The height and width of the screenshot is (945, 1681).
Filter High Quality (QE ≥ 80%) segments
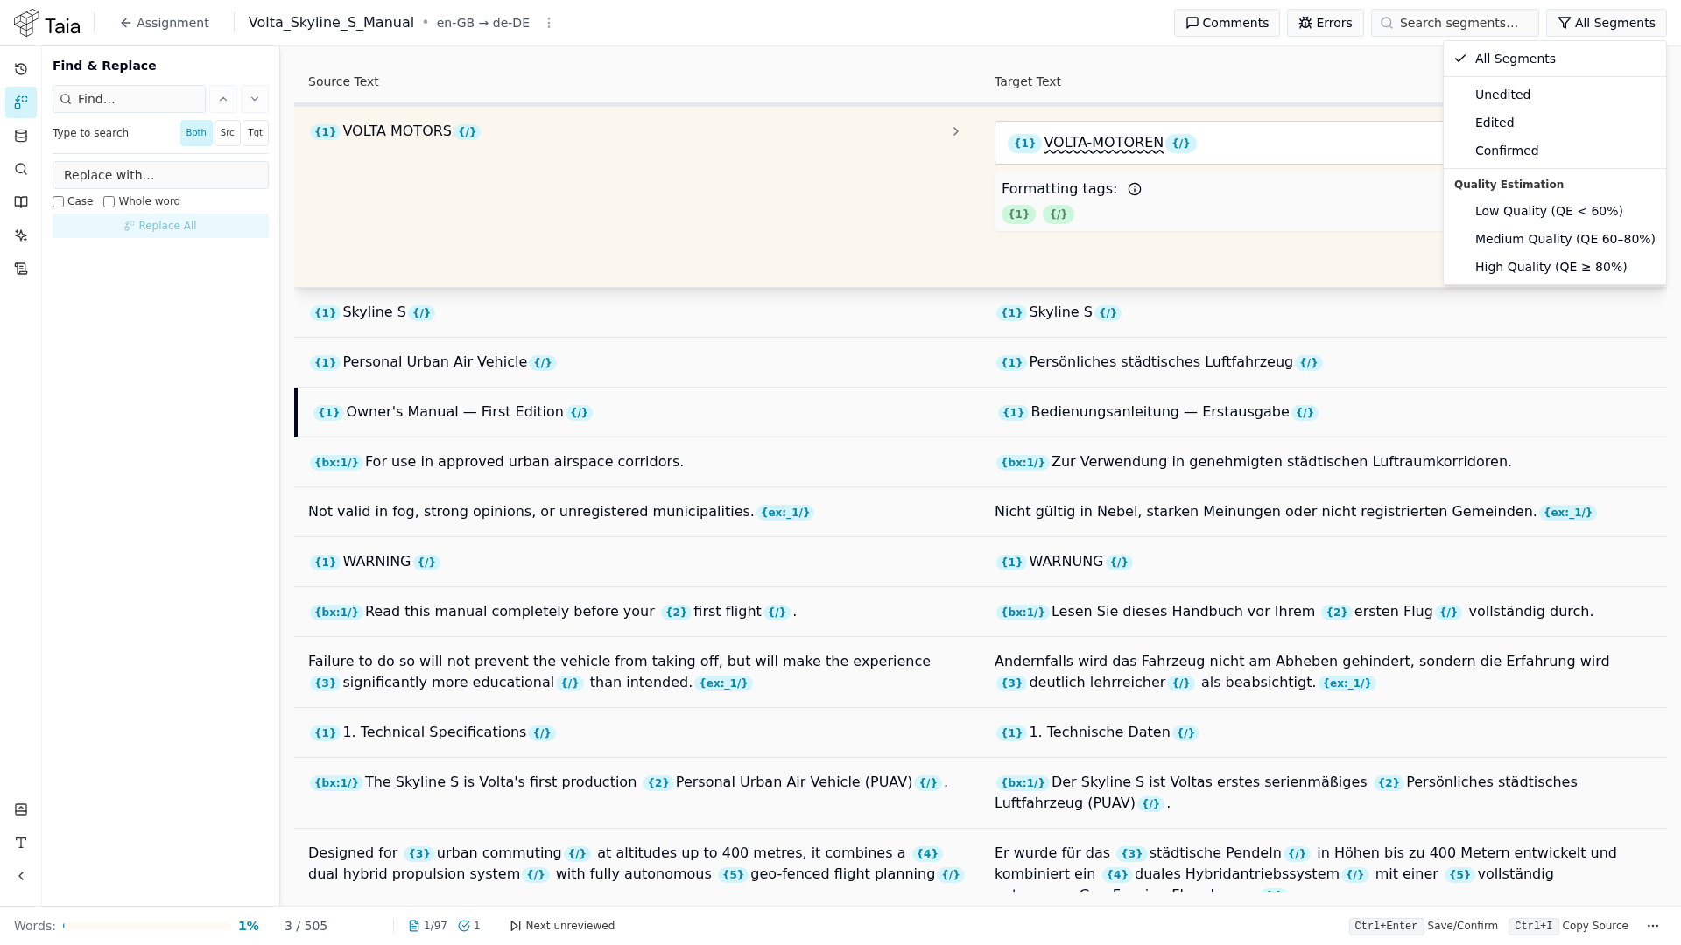pos(1555,267)
